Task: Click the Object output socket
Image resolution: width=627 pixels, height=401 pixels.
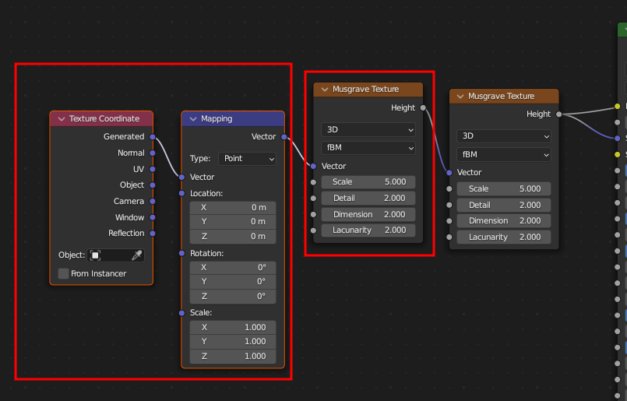Action: pyautogui.click(x=153, y=185)
